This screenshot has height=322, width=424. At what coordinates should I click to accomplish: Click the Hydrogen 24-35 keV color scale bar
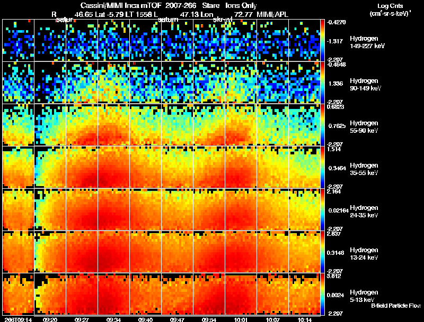coord(322,209)
